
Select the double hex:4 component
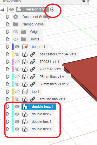[x=41, y=129]
